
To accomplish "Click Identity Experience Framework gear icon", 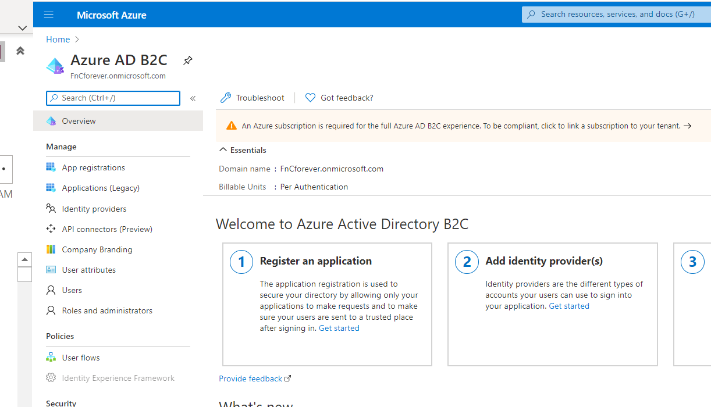I will (51, 378).
